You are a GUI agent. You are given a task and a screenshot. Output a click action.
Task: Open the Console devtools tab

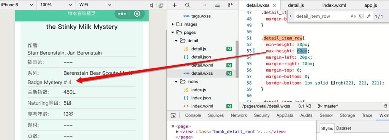[x=193, y=115]
